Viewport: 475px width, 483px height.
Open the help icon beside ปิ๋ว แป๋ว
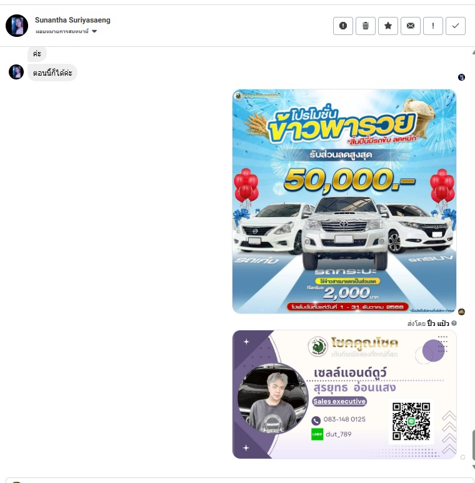coord(454,323)
